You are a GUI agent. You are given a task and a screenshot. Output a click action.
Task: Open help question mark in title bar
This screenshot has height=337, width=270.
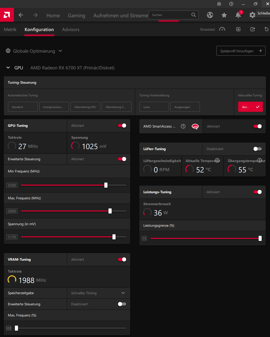(231, 4)
